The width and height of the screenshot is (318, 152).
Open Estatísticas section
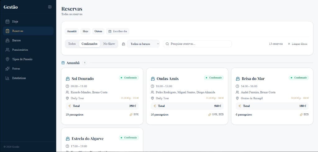point(28,78)
